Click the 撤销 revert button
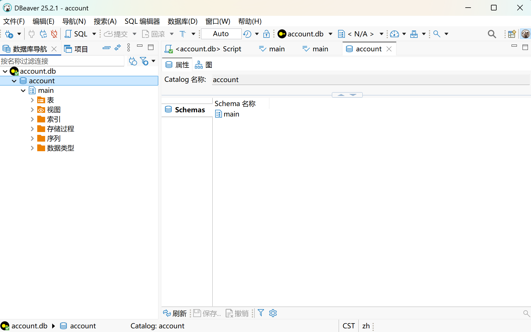 coord(237,313)
